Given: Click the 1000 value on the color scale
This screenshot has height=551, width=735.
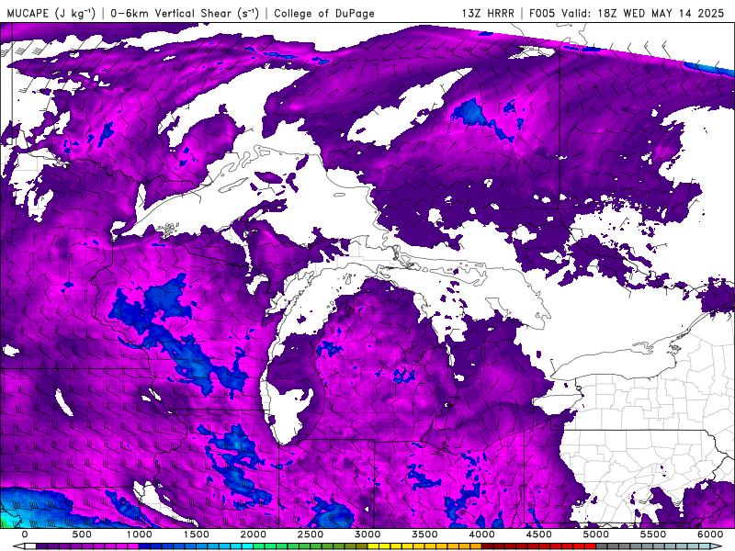Looking at the screenshot, I should point(140,534).
